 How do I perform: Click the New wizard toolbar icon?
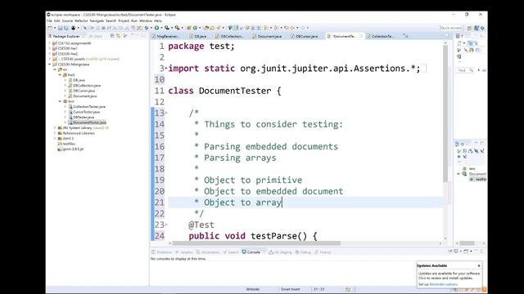click(50, 28)
